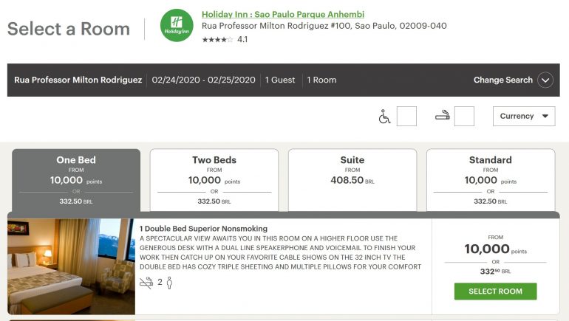Click the wheelchair accessibility icon
Screen dimensions: 569x321
click(384, 117)
